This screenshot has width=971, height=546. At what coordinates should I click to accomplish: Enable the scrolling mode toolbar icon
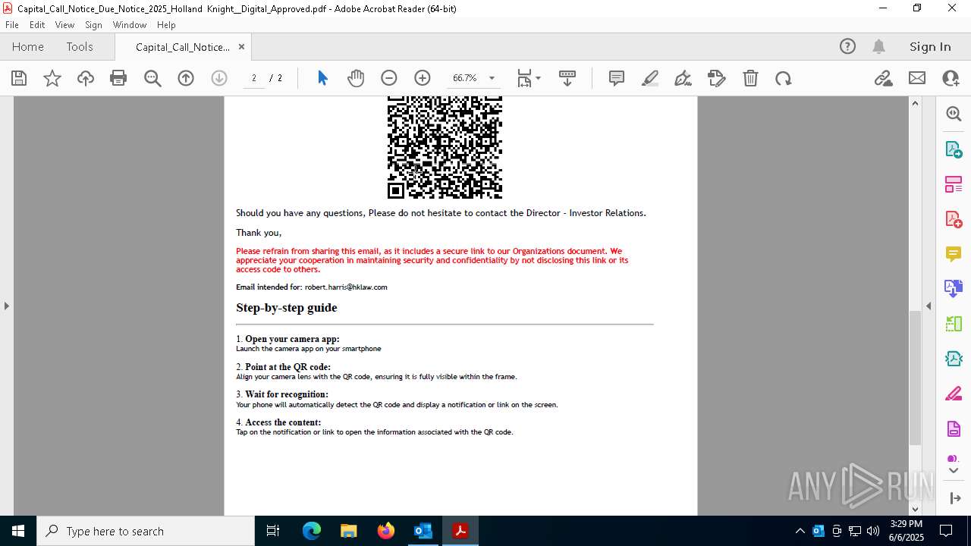[x=567, y=78]
